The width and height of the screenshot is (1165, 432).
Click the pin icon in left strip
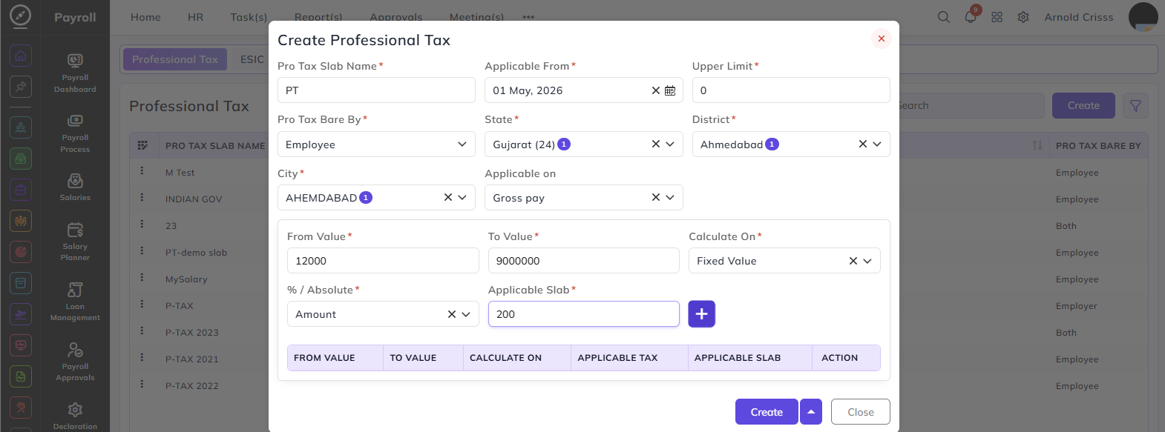pyautogui.click(x=21, y=87)
